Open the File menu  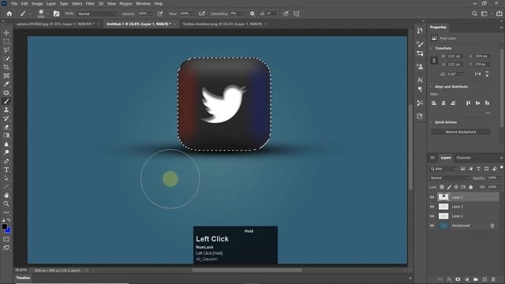click(x=14, y=3)
